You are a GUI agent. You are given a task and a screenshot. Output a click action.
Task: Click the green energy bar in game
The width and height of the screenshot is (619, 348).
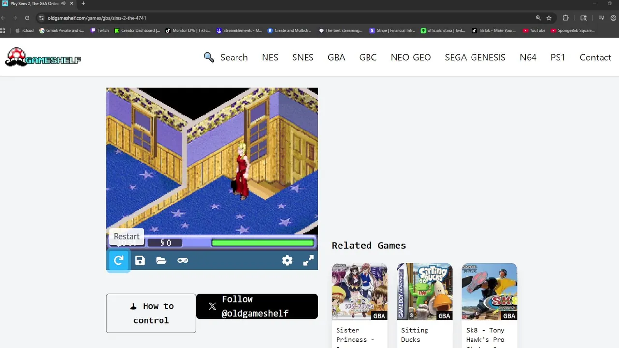click(x=263, y=243)
